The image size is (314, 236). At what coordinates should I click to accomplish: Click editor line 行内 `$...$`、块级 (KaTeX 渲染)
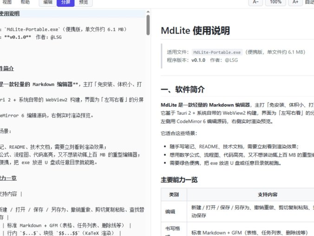62,233
